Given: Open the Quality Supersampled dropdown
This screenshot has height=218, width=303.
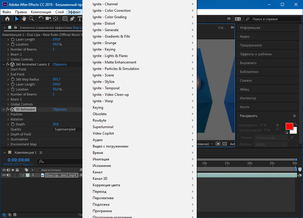Looking at the screenshot, I should click(68, 129).
